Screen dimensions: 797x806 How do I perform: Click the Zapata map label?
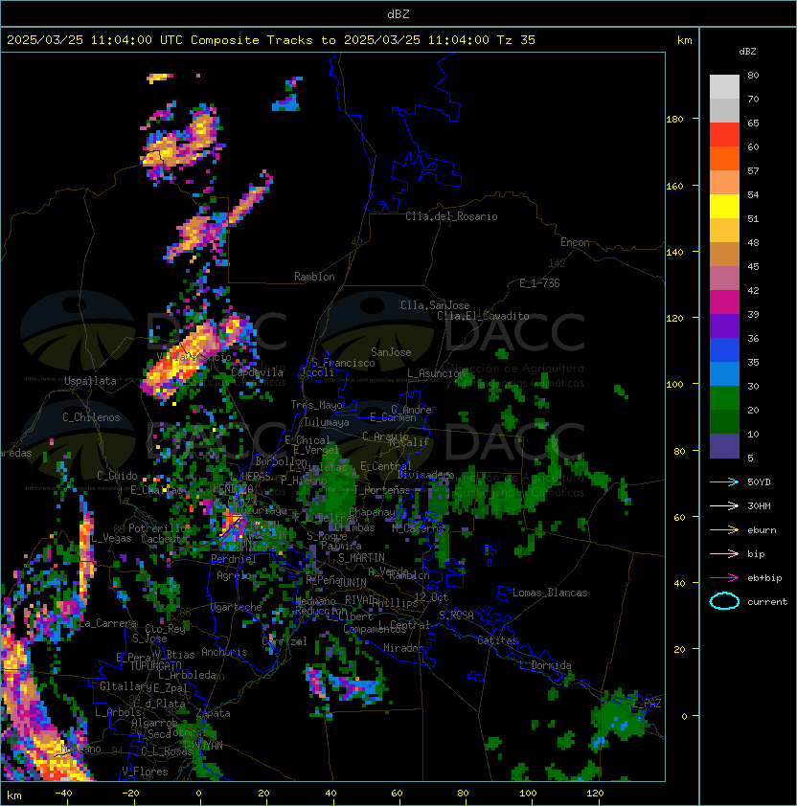point(213,713)
